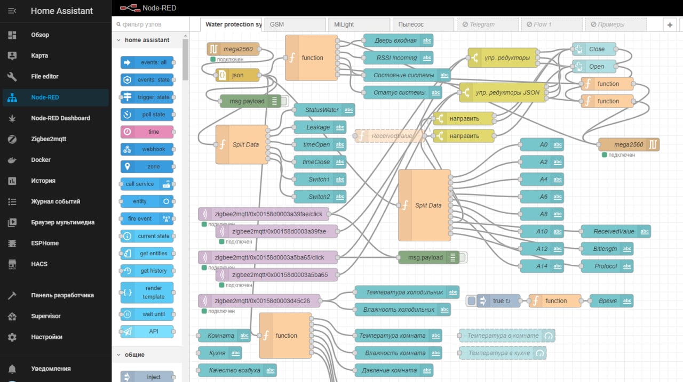Open HACS in the sidebar
Image resolution: width=683 pixels, height=382 pixels.
(x=55, y=264)
